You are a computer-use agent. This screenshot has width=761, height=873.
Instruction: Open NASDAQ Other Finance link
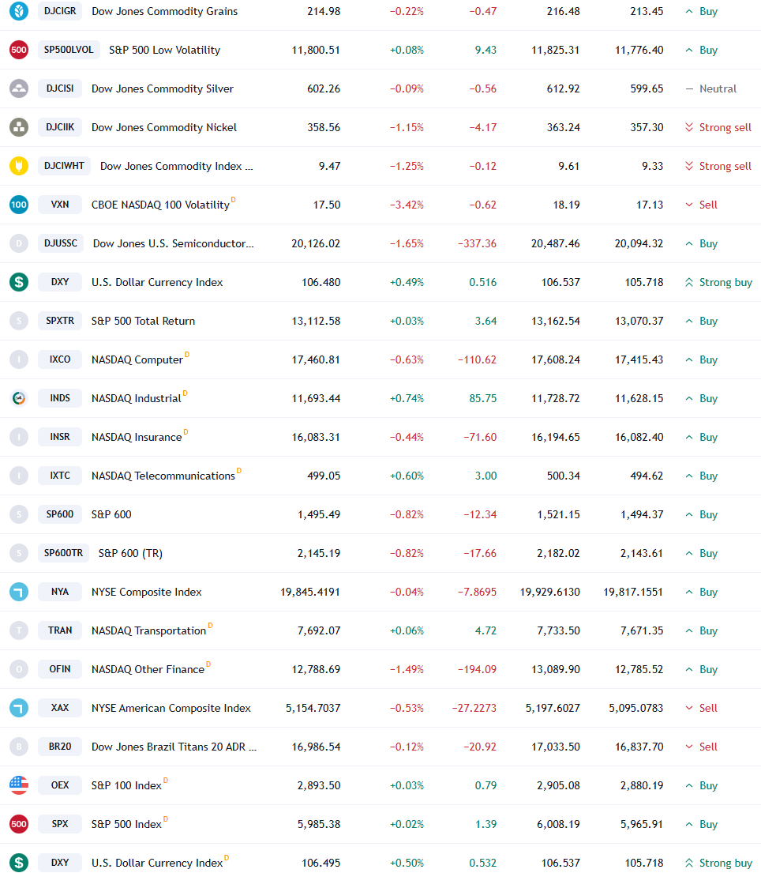148,668
